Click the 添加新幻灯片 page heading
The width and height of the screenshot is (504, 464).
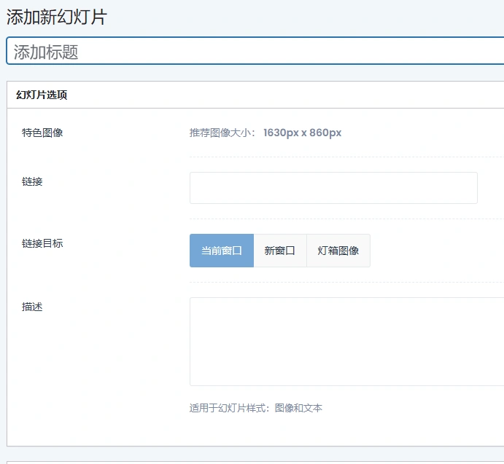click(x=57, y=17)
